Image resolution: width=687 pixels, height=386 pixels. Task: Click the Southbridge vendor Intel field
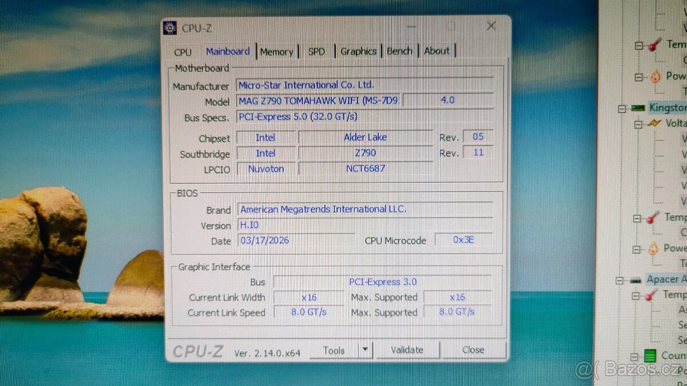click(x=266, y=153)
